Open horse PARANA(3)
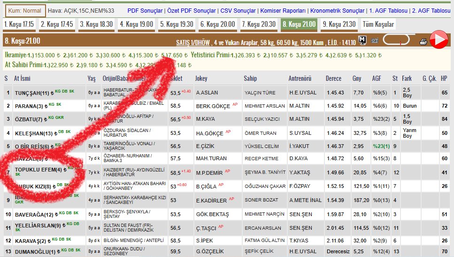The image size is (454, 257). (x=29, y=106)
